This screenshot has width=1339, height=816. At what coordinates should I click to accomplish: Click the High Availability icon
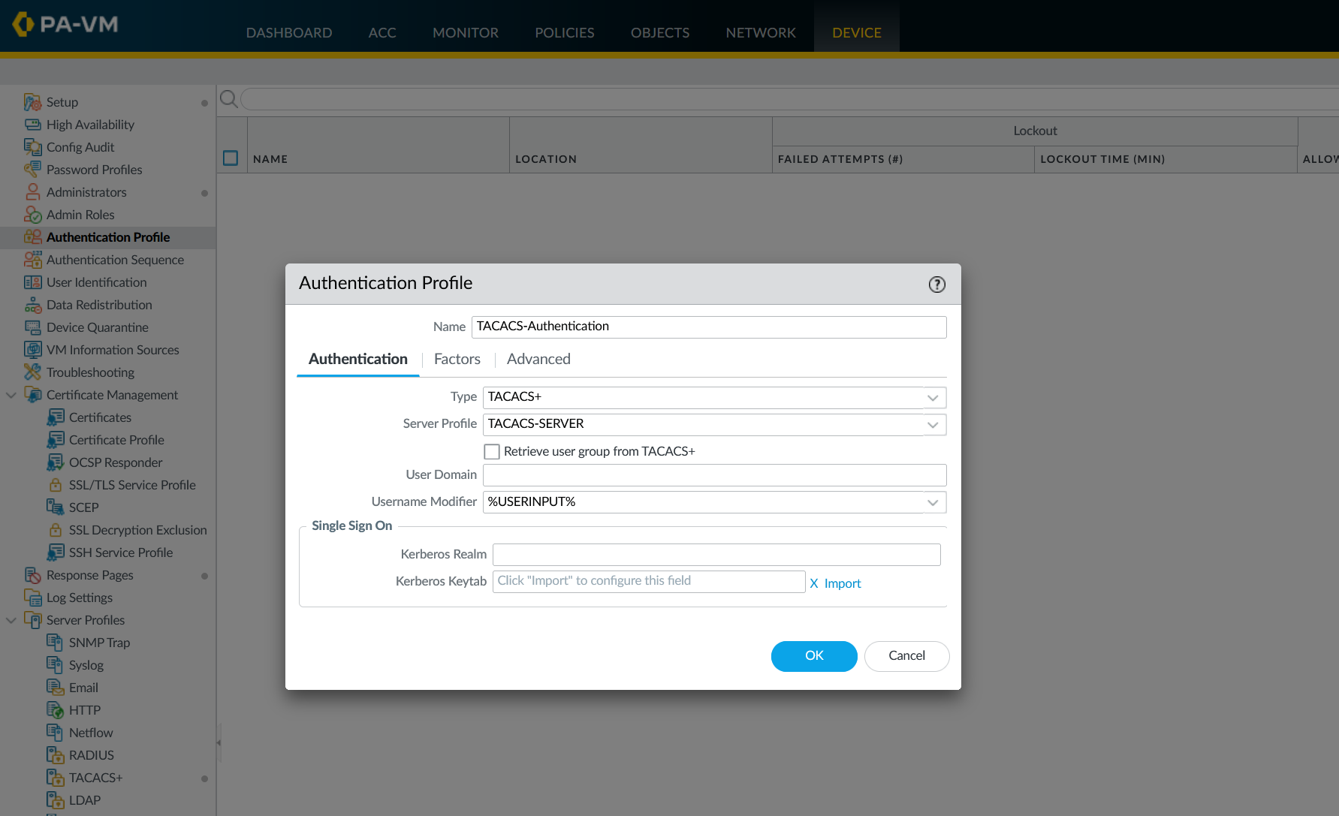(32, 125)
